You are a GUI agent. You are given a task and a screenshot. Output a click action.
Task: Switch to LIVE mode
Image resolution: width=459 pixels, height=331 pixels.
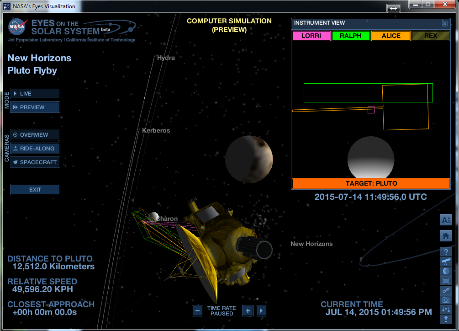[35, 93]
